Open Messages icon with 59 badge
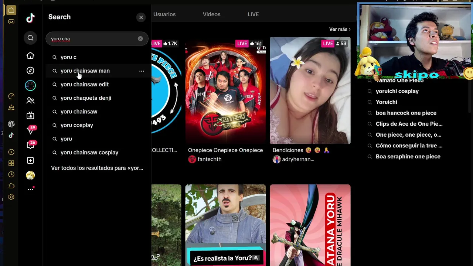The height and width of the screenshot is (266, 473). (31, 130)
